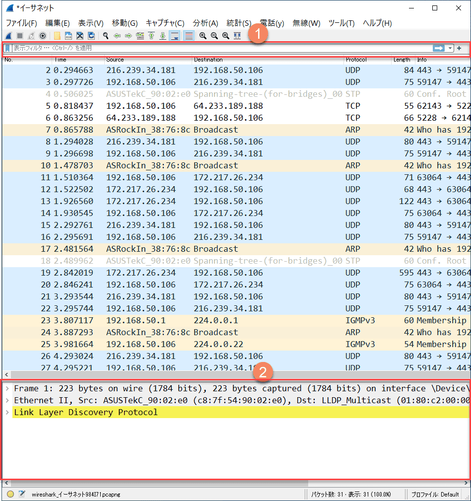Open the ヘルプ(H) menu
The height and width of the screenshot is (501, 471).
377,23
